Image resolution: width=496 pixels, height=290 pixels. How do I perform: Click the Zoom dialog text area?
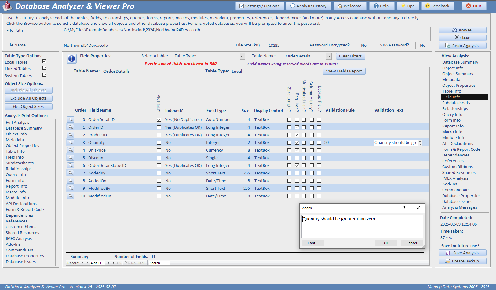(x=362, y=226)
